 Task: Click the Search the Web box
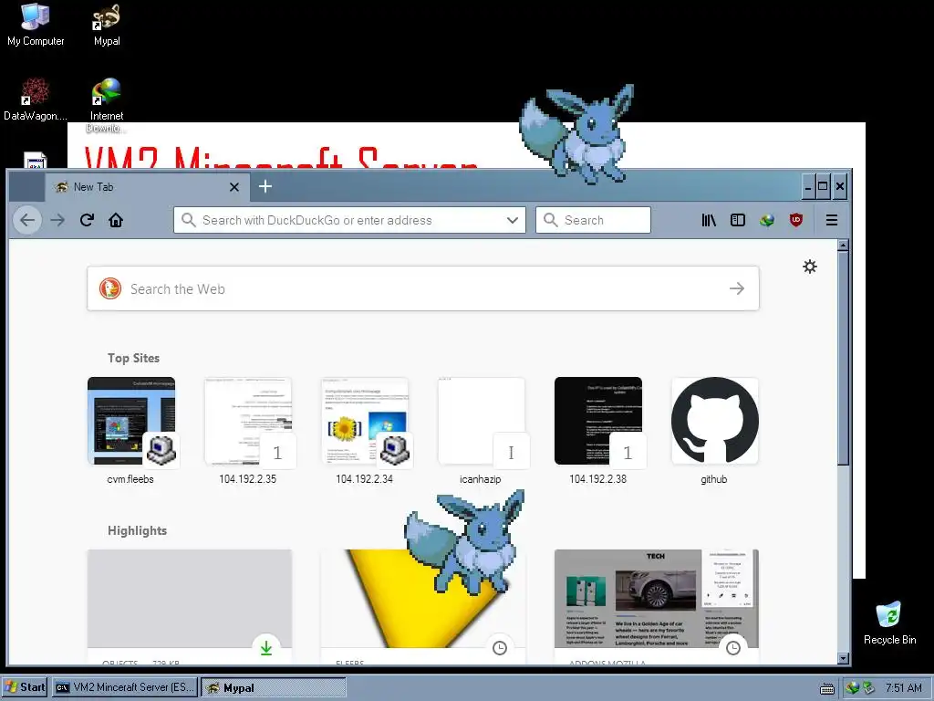coord(423,288)
